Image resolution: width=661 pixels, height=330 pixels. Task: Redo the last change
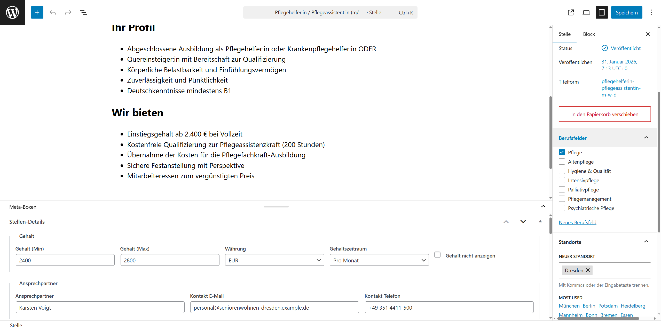68,12
